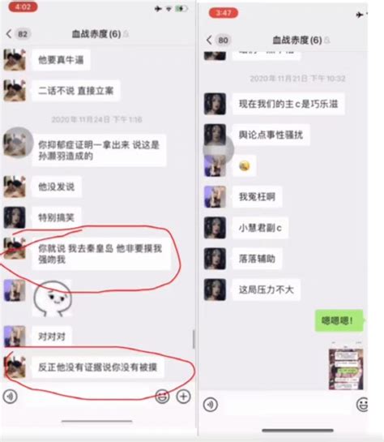
Task: Open the screenshot image sent in right chat
Action: (346, 367)
